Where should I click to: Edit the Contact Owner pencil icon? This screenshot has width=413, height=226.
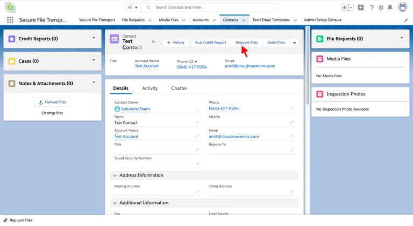(x=197, y=109)
